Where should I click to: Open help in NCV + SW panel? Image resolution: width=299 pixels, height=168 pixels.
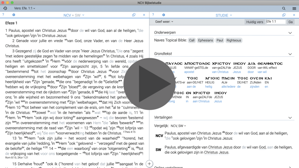click(x=3, y=15)
